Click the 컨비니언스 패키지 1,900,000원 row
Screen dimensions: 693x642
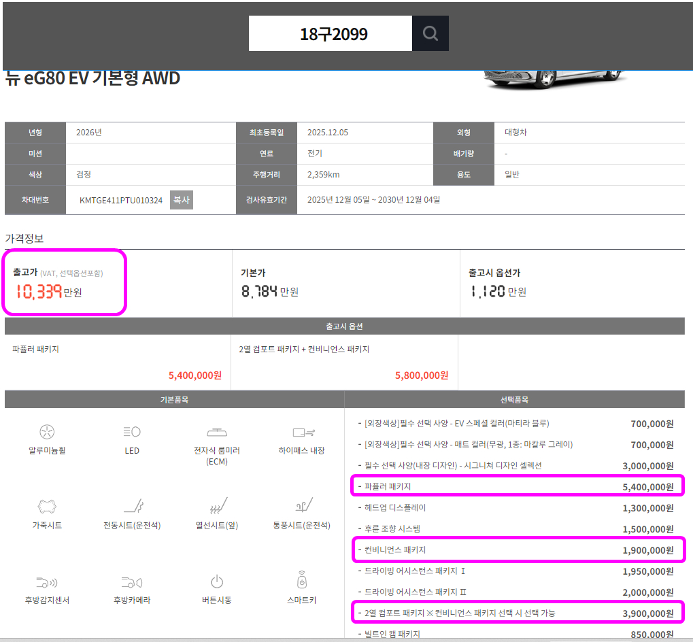coord(515,550)
